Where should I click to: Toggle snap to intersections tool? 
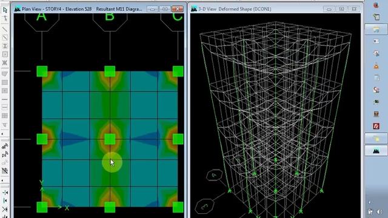tap(5, 209)
